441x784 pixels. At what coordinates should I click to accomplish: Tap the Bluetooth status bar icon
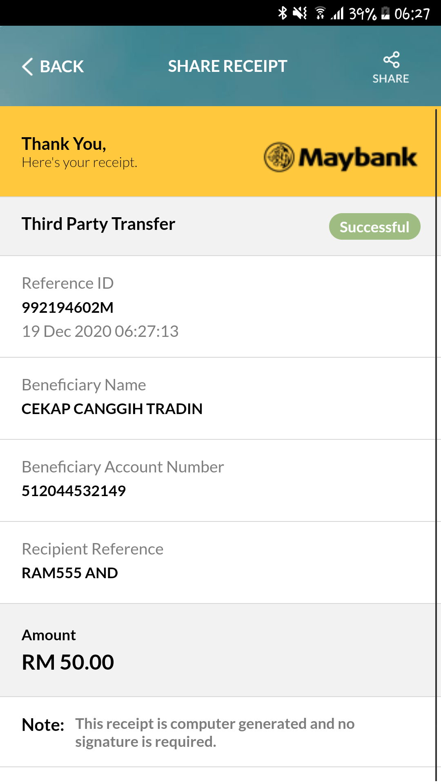[283, 13]
